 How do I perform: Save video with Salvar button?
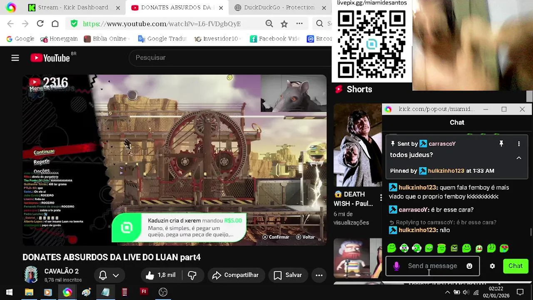pos(288,275)
